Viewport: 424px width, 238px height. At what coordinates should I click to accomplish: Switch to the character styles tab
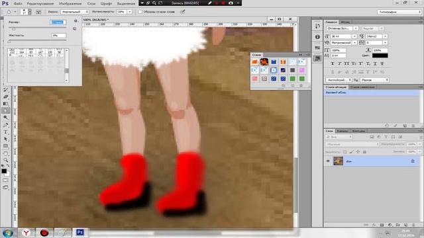point(362,87)
